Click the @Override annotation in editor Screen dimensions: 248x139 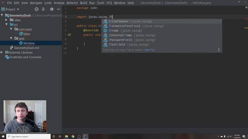pyautogui.click(x=91, y=30)
